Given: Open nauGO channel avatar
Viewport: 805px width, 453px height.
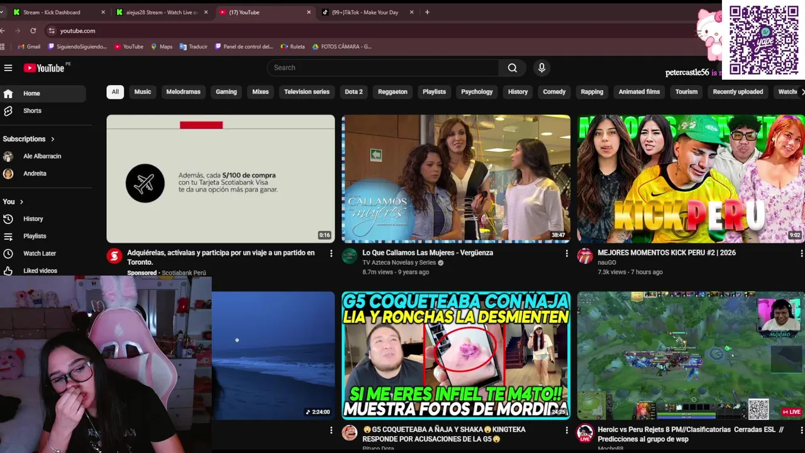Looking at the screenshot, I should click(585, 256).
